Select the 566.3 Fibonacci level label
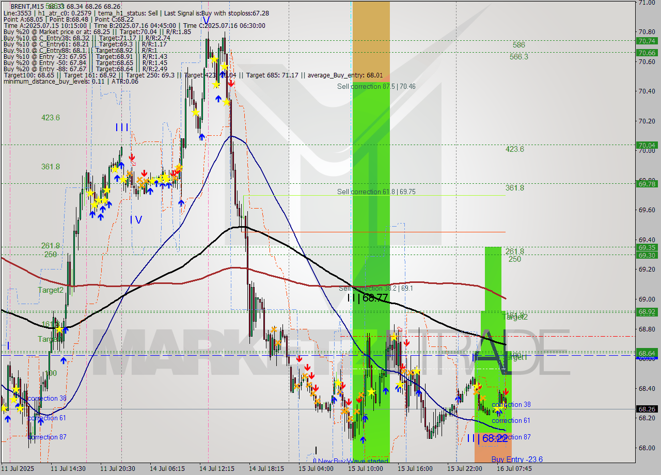 [518, 57]
